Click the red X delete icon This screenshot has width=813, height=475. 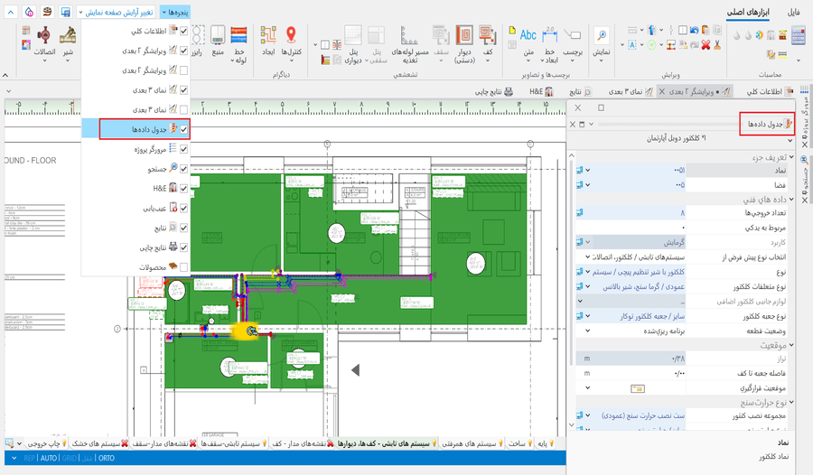pos(706,45)
